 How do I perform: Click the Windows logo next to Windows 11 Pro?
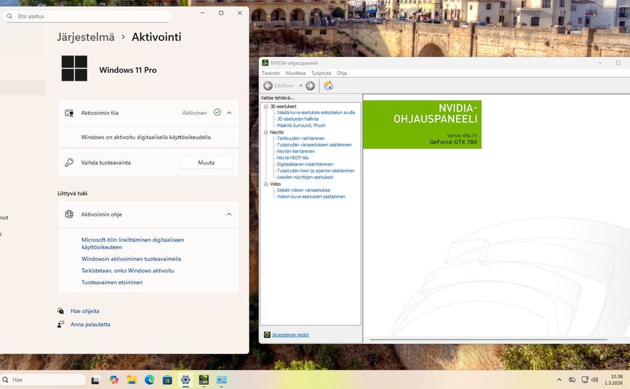(x=74, y=69)
